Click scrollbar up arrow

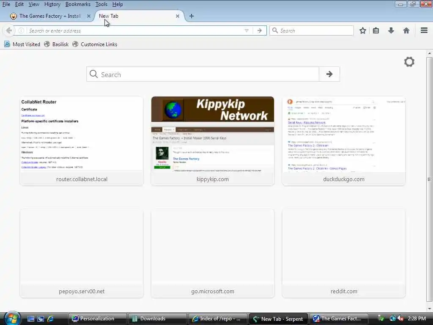pos(429,53)
